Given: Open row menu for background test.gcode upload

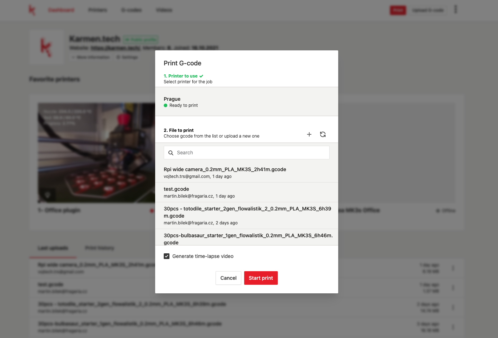Looking at the screenshot, I should 453,288.
